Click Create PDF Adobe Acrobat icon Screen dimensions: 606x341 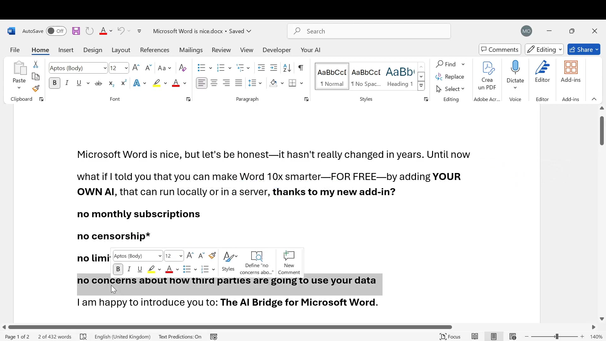[487, 76]
